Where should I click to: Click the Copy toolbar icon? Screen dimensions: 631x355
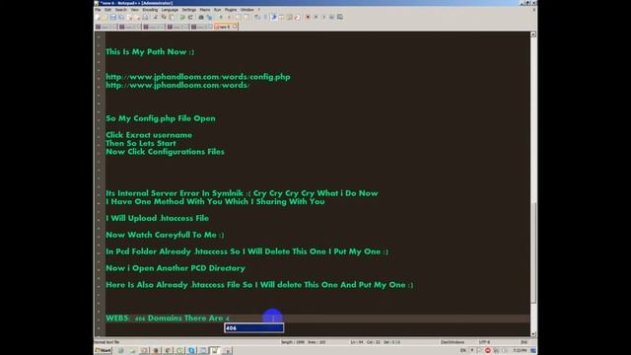coord(164,17)
